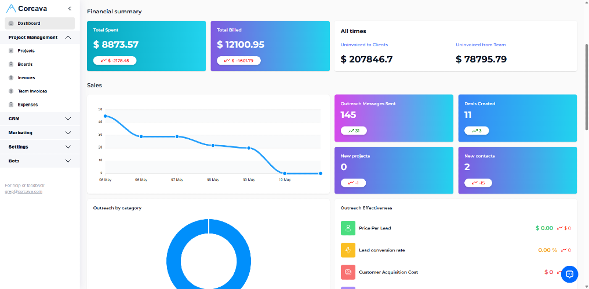Click the Total Spent trend badge

coord(115,60)
